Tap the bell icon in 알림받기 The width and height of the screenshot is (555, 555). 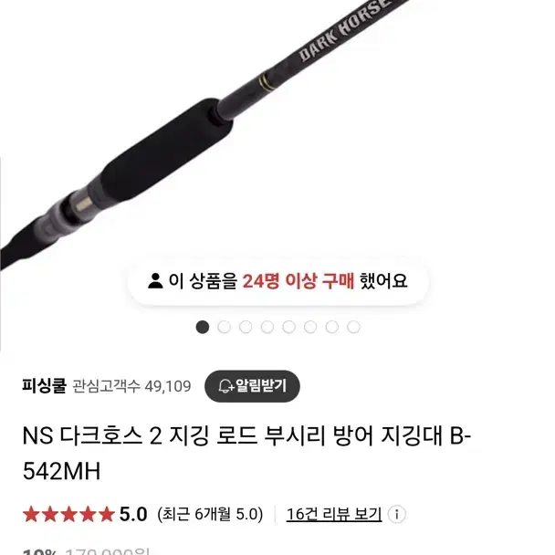pos(225,386)
